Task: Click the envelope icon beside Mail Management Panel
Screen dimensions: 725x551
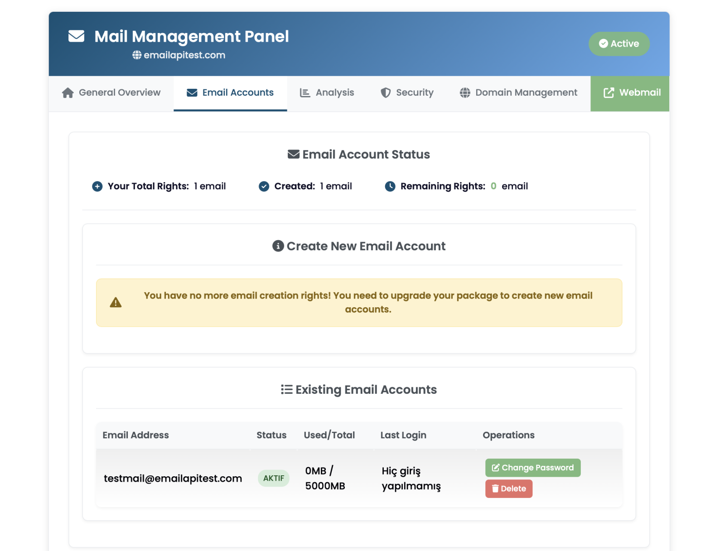Action: pyautogui.click(x=76, y=36)
